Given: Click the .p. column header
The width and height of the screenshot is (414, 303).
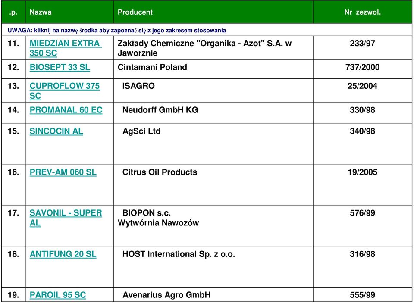Looking at the screenshot, I should [x=13, y=12].
